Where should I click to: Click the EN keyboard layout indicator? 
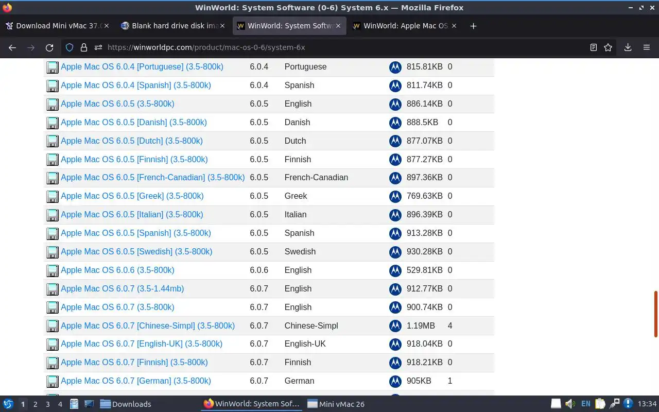586,404
